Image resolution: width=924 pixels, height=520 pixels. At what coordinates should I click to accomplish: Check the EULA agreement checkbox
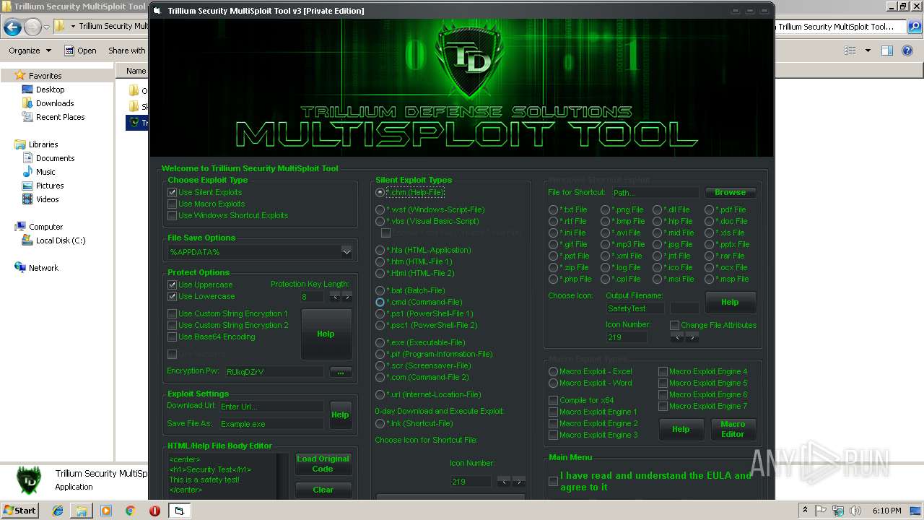pyautogui.click(x=553, y=481)
